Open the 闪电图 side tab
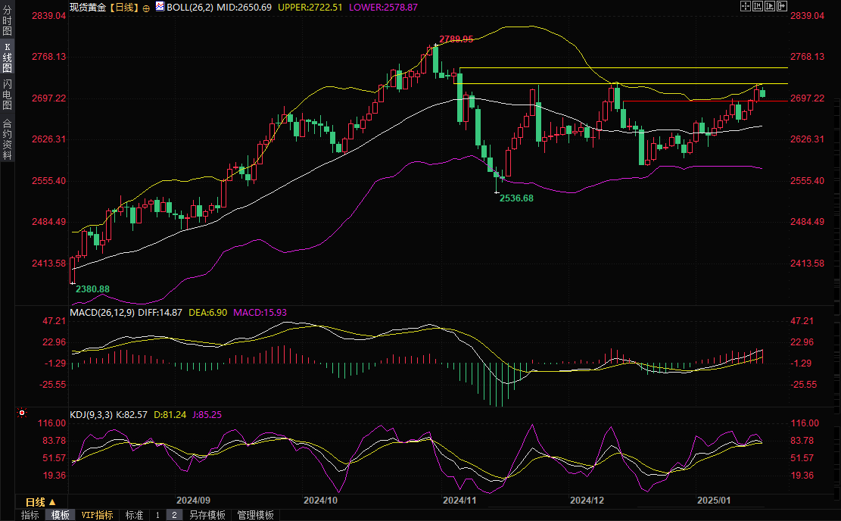This screenshot has width=841, height=521. [7, 94]
